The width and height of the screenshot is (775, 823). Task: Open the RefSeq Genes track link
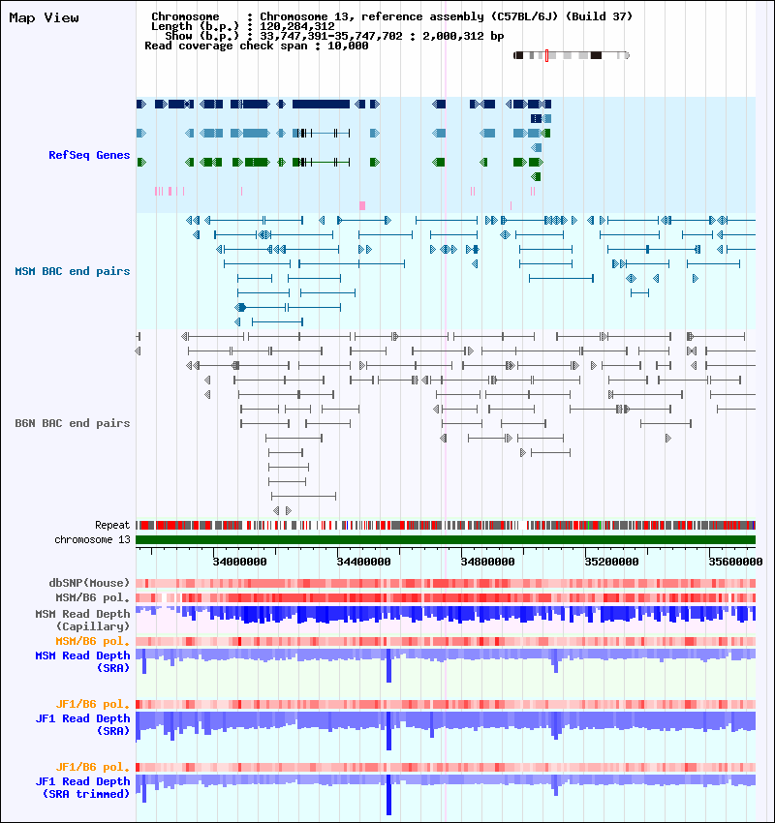tap(89, 155)
